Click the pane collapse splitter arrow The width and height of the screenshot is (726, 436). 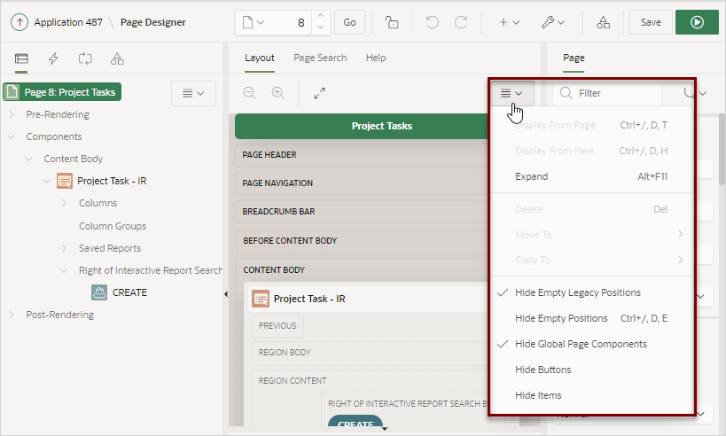(225, 294)
